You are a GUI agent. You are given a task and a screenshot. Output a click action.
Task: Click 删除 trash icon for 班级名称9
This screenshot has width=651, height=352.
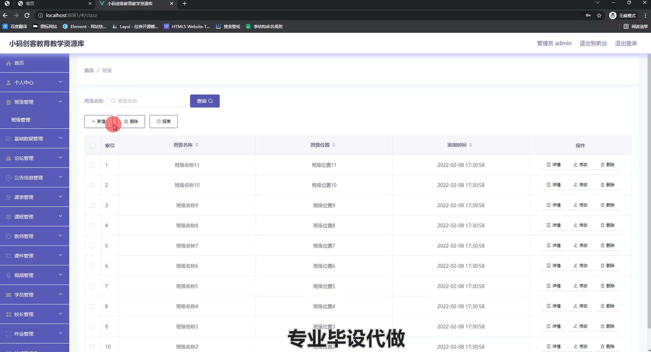pos(603,205)
